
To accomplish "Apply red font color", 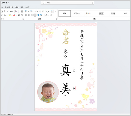I will (14, 15).
